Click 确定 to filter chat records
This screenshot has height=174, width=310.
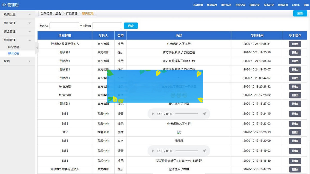pos(131,26)
